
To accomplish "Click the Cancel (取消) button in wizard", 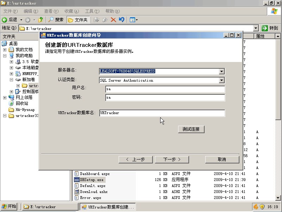I will (222, 160).
